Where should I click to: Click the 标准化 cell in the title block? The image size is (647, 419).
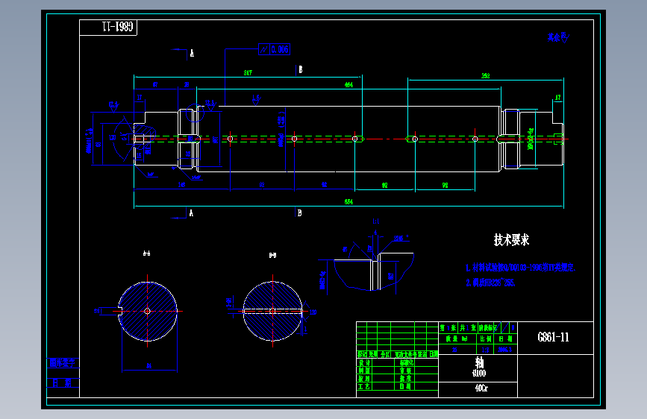pos(406,362)
